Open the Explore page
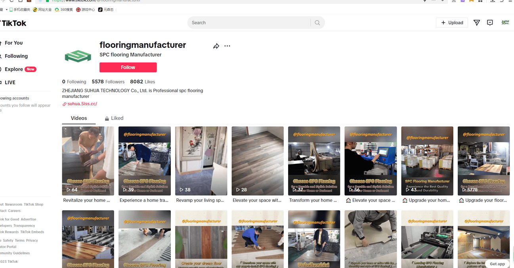The width and height of the screenshot is (514, 268). [x=14, y=69]
